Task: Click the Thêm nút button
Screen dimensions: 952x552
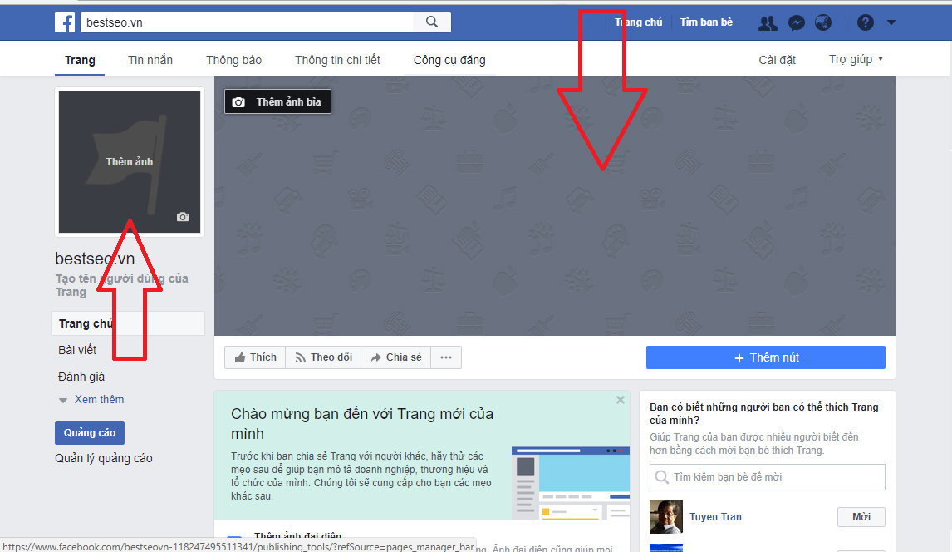Action: 765,357
